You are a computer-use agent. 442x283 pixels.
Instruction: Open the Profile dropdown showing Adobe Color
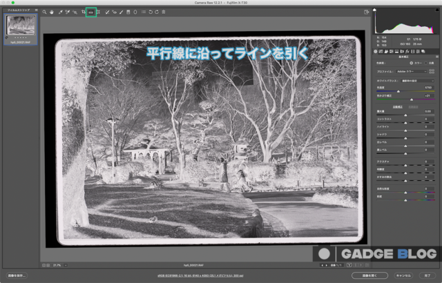pos(412,72)
